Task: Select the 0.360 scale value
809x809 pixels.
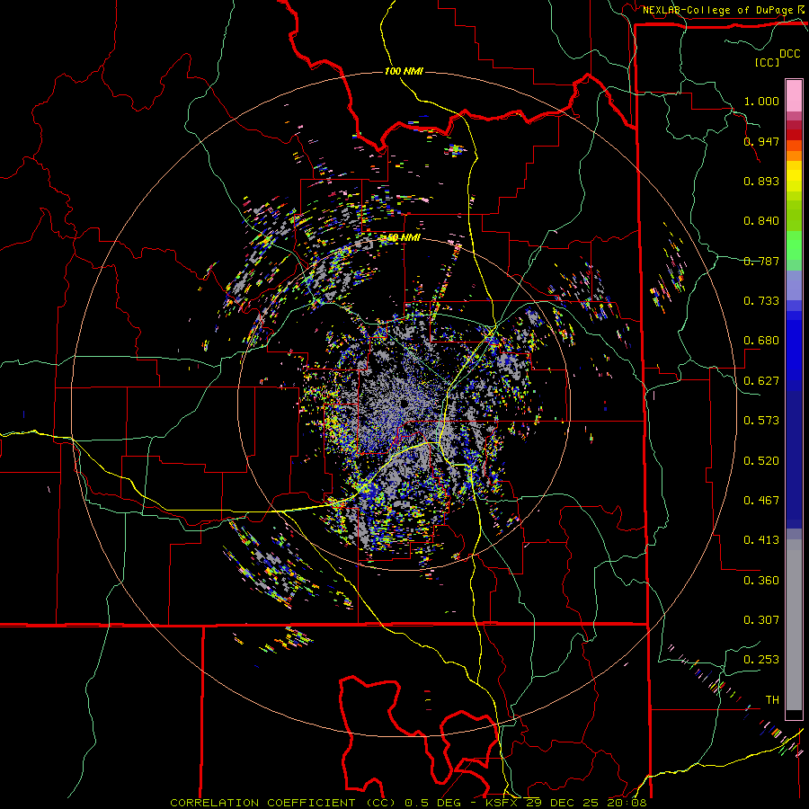Action: tap(761, 581)
